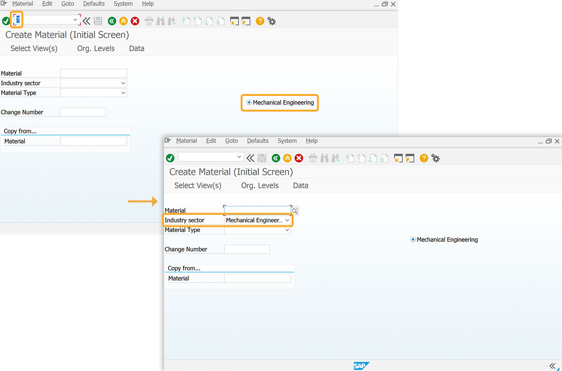Click the orange Help icon in front window
The width and height of the screenshot is (562, 371).
424,158
